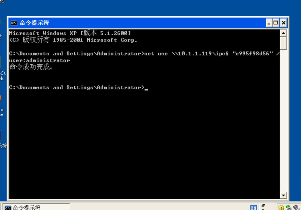This screenshot has width=301, height=210.
Task: Open the yellow security shield tray icon
Action: coord(281,207)
